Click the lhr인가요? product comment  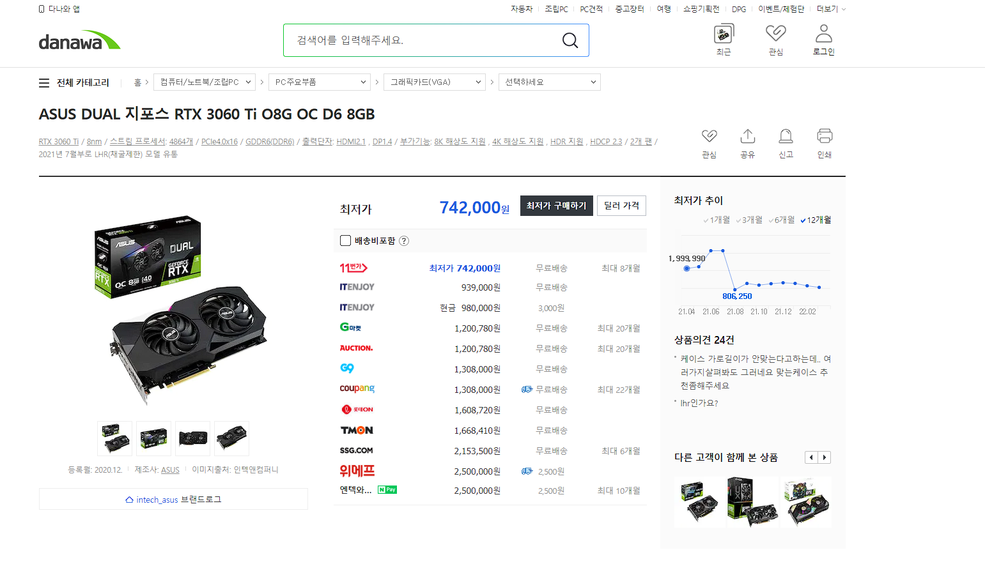click(699, 403)
